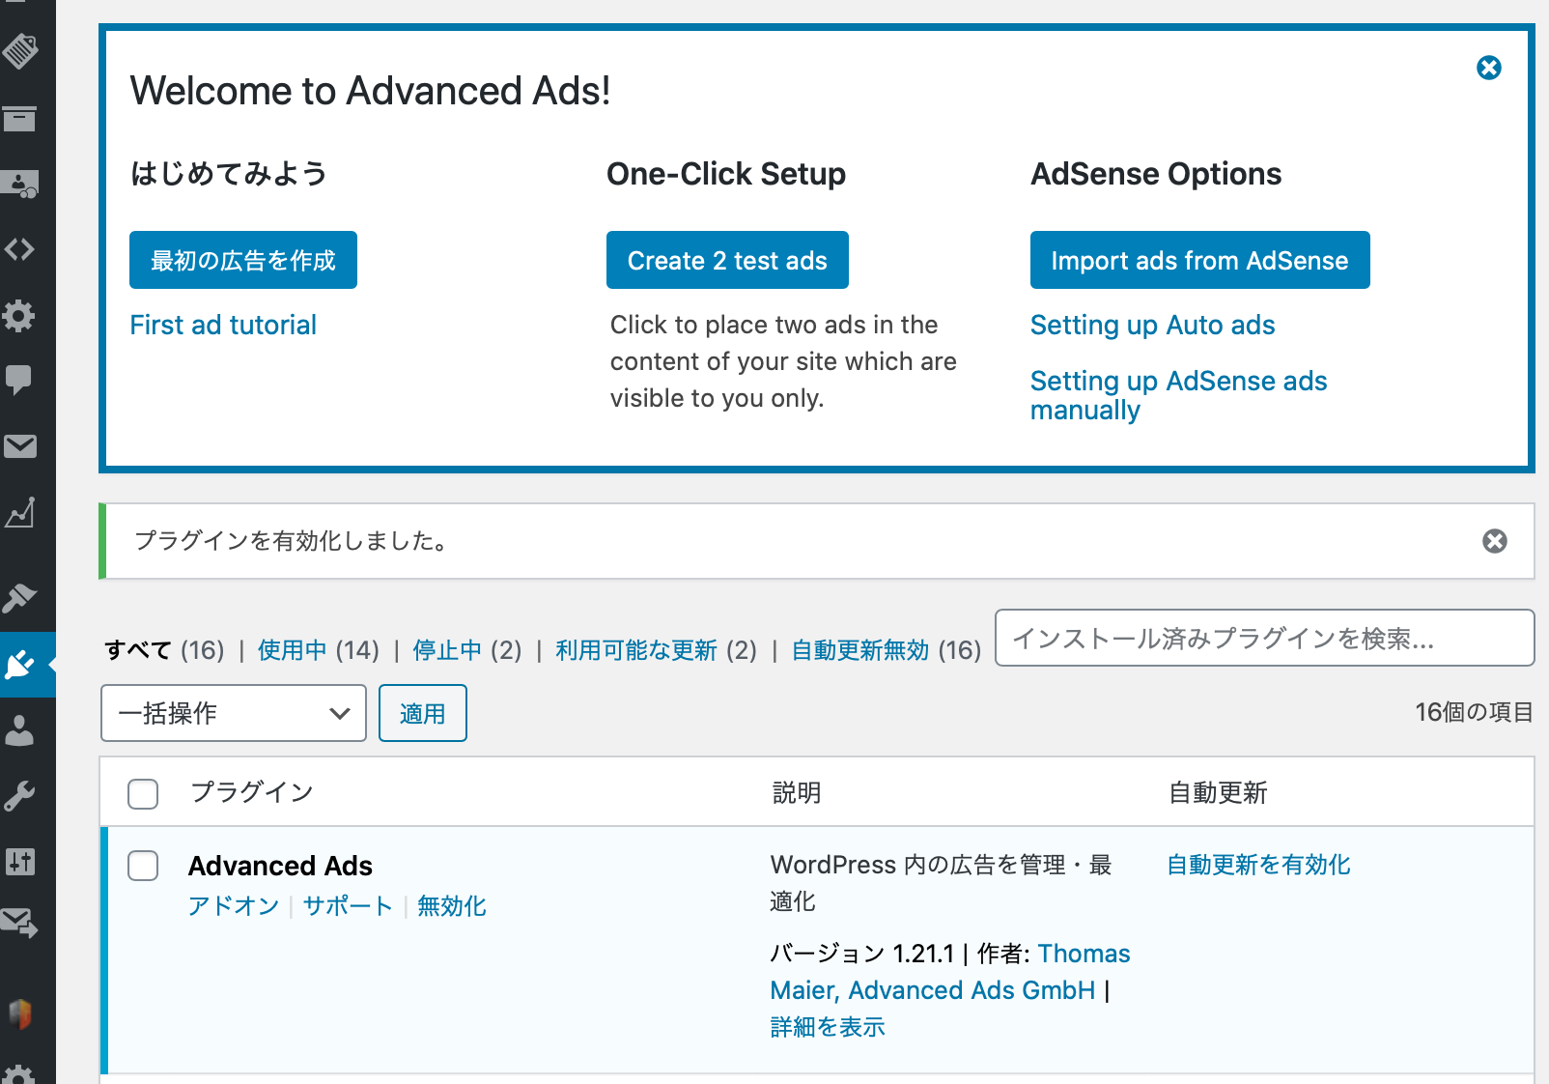Open the 一括操作 bulk actions dropdown

coord(234,713)
